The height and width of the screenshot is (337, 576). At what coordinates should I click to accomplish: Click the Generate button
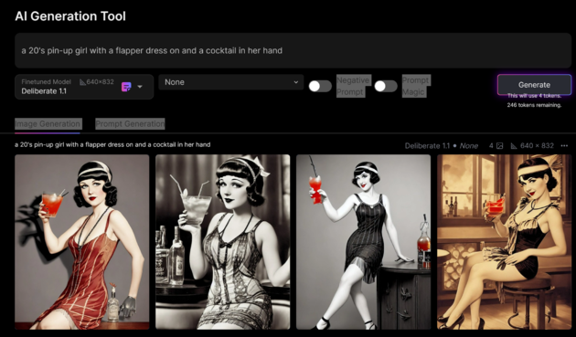534,85
